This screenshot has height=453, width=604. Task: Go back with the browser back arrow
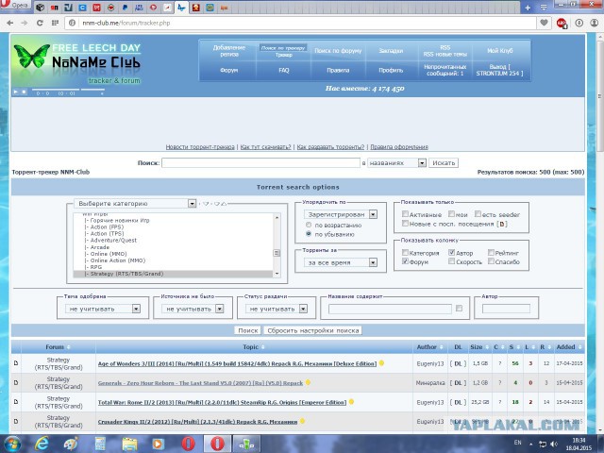(10, 23)
